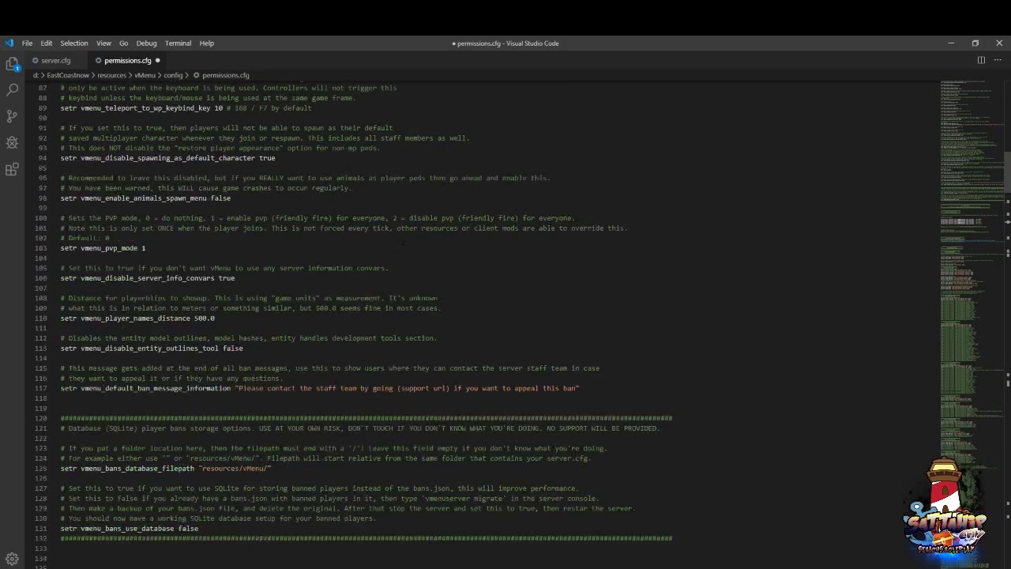Click the vmenu_enable_animals_spawn_menu setting
Screen dimensions: 1011x569
[x=144, y=198]
